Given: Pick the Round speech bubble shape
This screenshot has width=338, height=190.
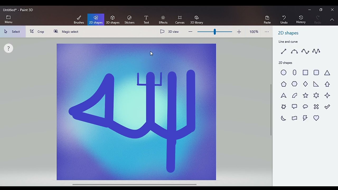Looking at the screenshot, I should click(x=305, y=107).
